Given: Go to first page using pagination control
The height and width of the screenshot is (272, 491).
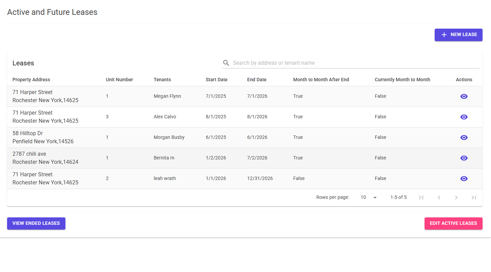Looking at the screenshot, I should (422, 197).
